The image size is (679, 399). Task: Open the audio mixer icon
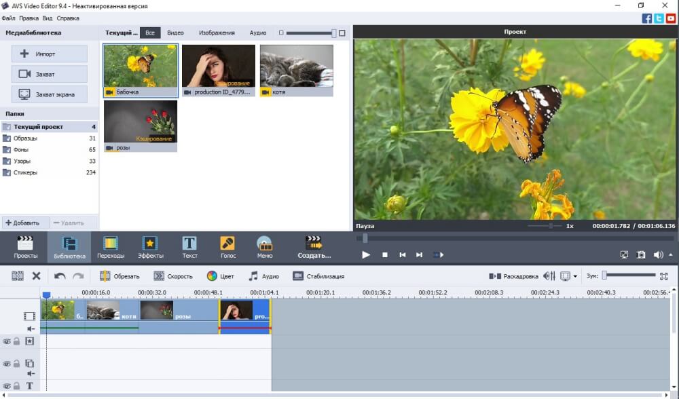tap(549, 276)
